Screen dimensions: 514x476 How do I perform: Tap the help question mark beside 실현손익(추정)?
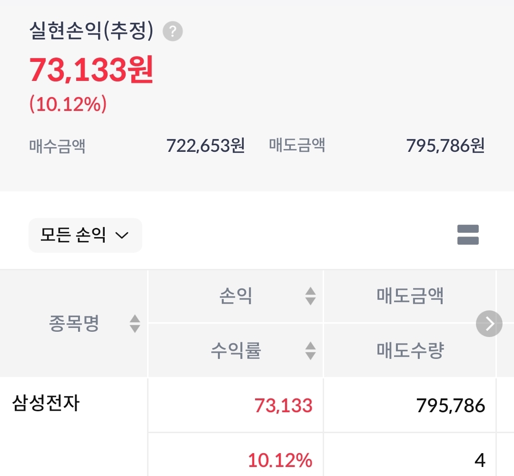(x=173, y=31)
